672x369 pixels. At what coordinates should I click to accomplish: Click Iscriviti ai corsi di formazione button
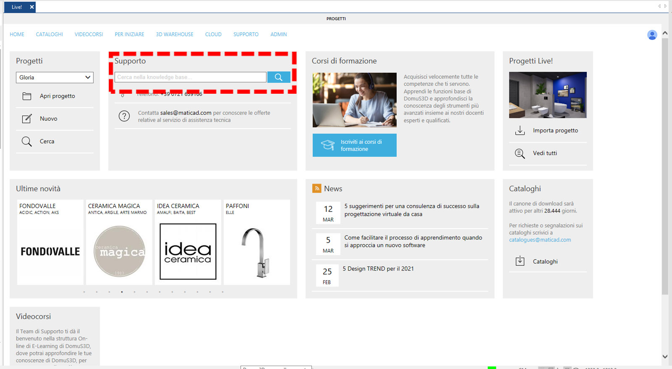(354, 145)
